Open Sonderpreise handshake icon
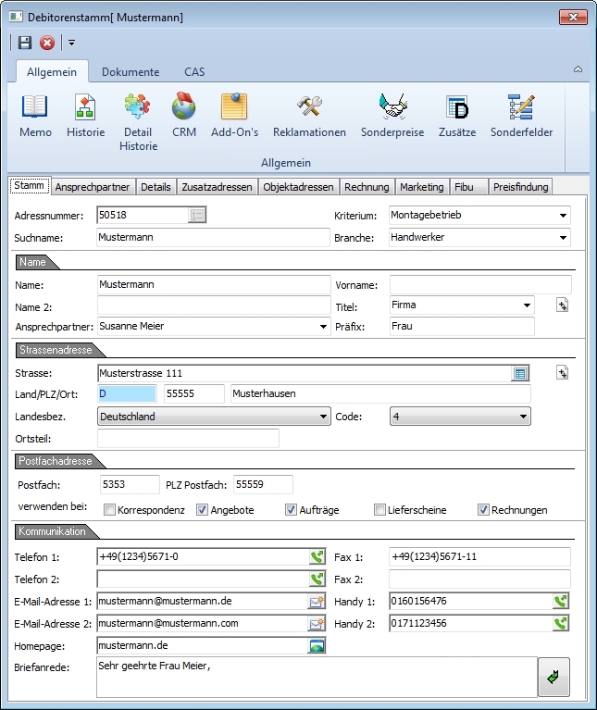Image resolution: width=597 pixels, height=710 pixels. 392,106
